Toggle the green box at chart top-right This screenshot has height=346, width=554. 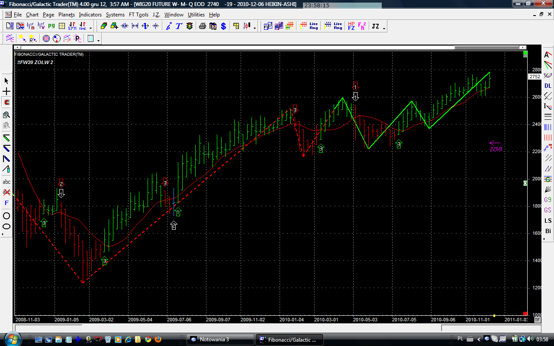coord(525,55)
